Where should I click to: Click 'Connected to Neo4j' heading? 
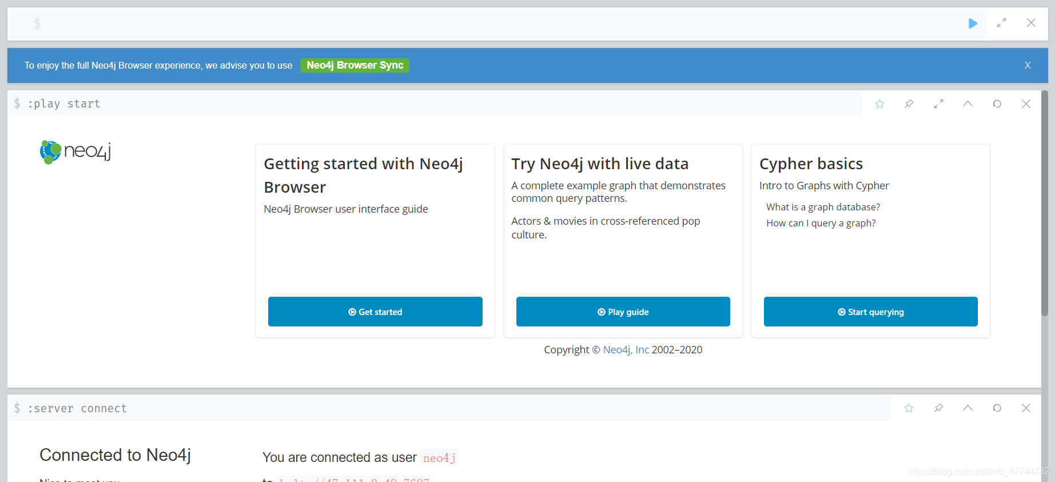115,455
